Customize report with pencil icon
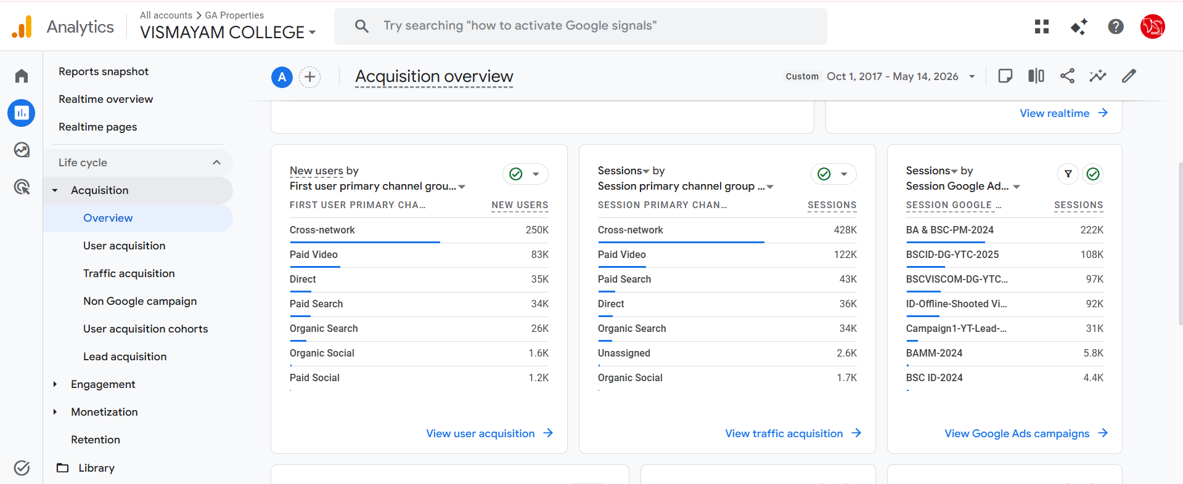Viewport: 1183px width, 484px height. (x=1129, y=76)
